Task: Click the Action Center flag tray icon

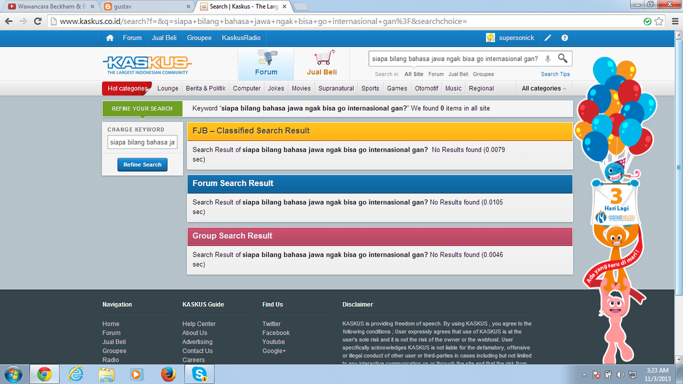Action: point(597,374)
